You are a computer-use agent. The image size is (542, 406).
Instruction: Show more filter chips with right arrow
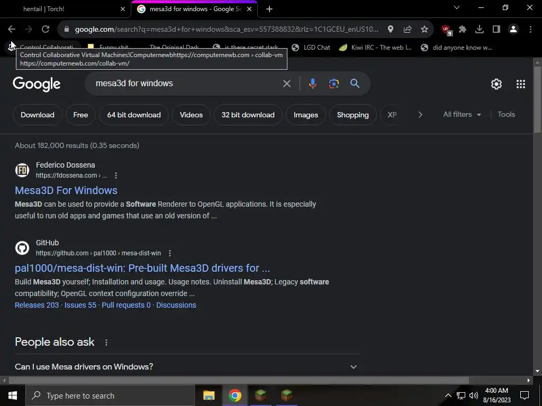click(x=420, y=115)
